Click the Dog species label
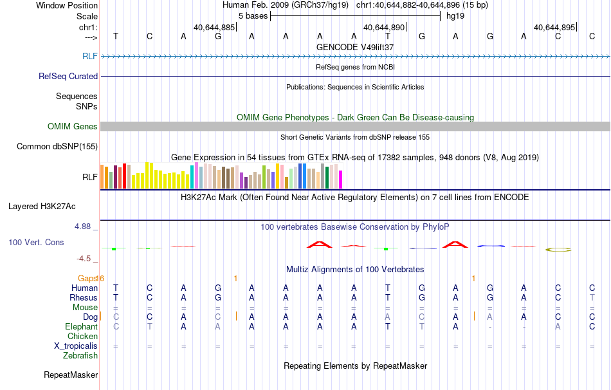This screenshot has height=390, width=611. [x=90, y=317]
